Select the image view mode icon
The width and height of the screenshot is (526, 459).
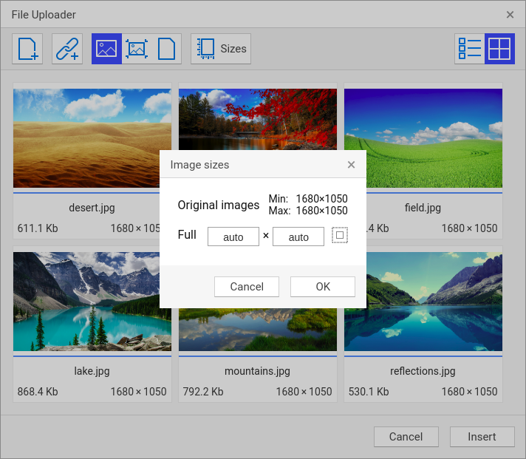click(106, 49)
